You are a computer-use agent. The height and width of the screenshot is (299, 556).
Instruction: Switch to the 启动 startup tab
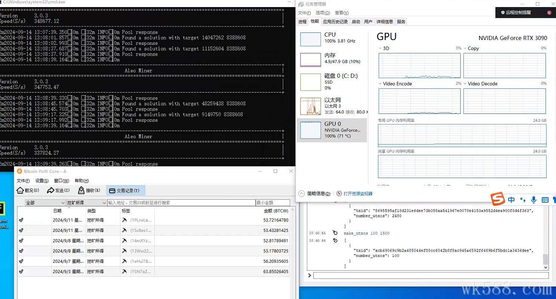point(356,22)
